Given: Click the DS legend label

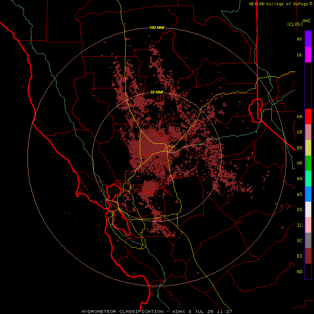Looking at the screenshot, I should 299,210.
